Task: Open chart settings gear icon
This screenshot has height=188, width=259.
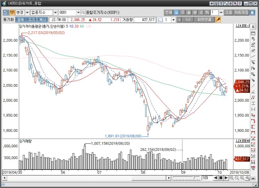Action: click(x=252, y=13)
